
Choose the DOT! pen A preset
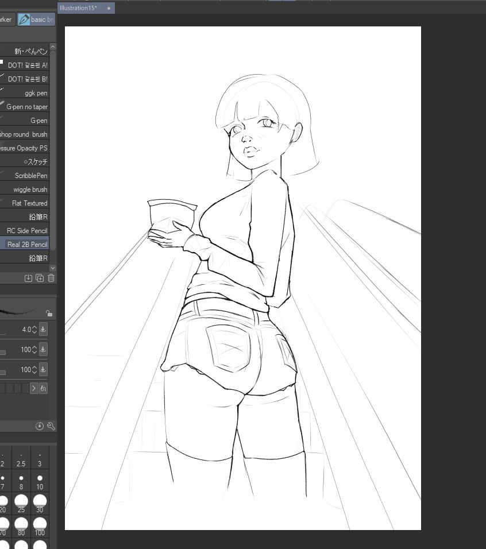click(25, 65)
